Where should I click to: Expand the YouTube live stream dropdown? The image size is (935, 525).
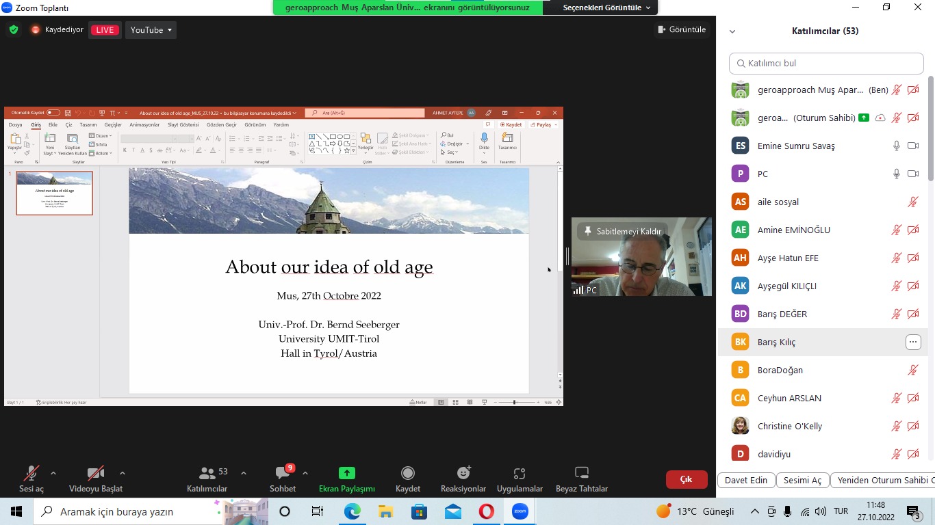(x=151, y=30)
